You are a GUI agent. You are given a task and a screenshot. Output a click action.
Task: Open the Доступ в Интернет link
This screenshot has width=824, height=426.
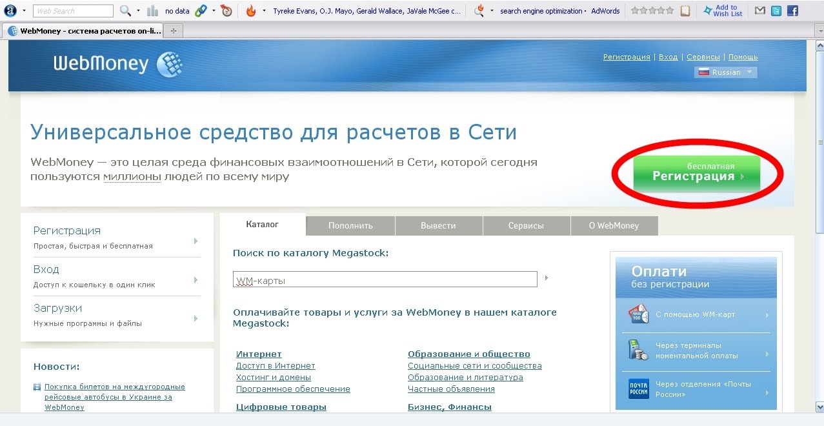click(x=276, y=366)
